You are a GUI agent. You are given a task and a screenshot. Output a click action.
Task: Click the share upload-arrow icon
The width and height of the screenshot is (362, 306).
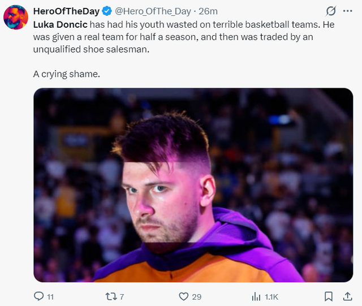click(347, 296)
